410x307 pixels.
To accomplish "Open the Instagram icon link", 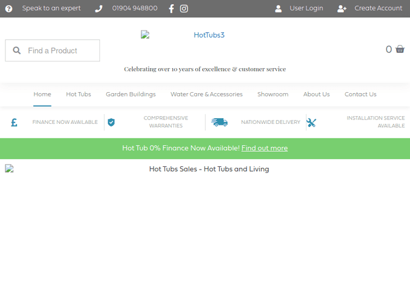I will (x=184, y=9).
